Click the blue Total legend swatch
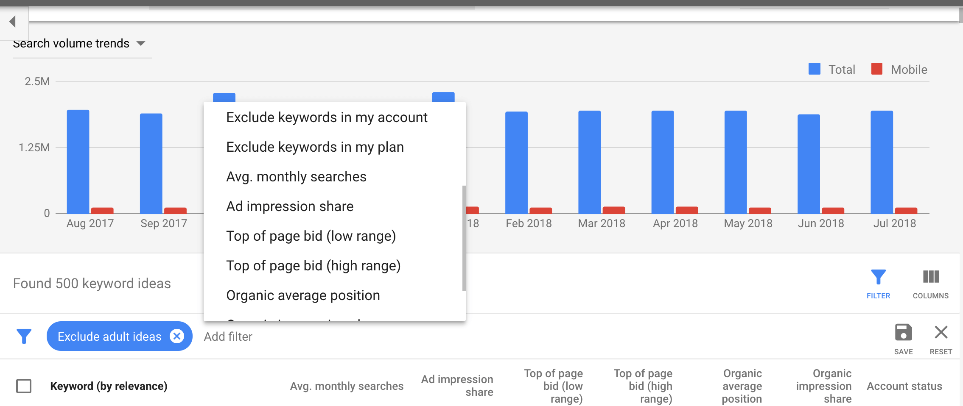The width and height of the screenshot is (963, 406). tap(814, 69)
